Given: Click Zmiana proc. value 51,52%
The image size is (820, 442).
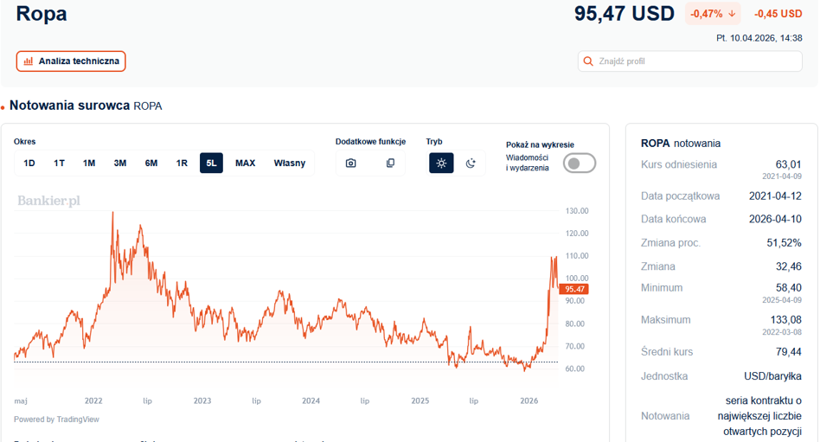Looking at the screenshot, I should click(784, 243).
